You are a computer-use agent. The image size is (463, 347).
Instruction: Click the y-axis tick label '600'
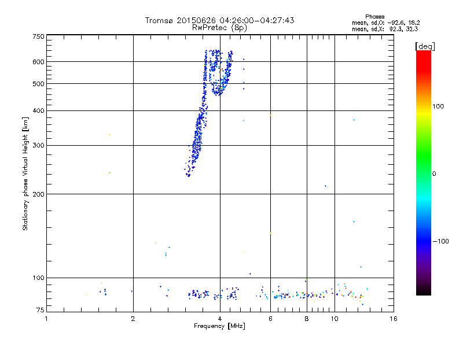click(x=38, y=62)
